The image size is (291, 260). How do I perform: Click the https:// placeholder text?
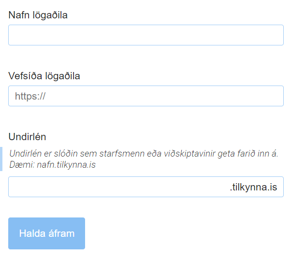click(x=30, y=96)
